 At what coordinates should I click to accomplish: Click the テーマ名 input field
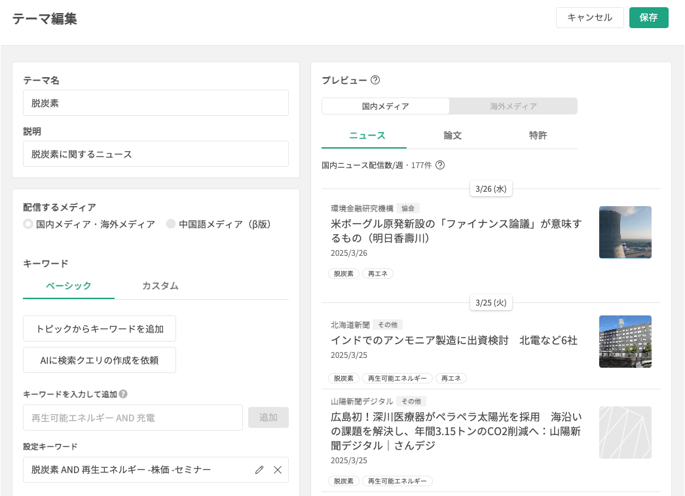156,103
